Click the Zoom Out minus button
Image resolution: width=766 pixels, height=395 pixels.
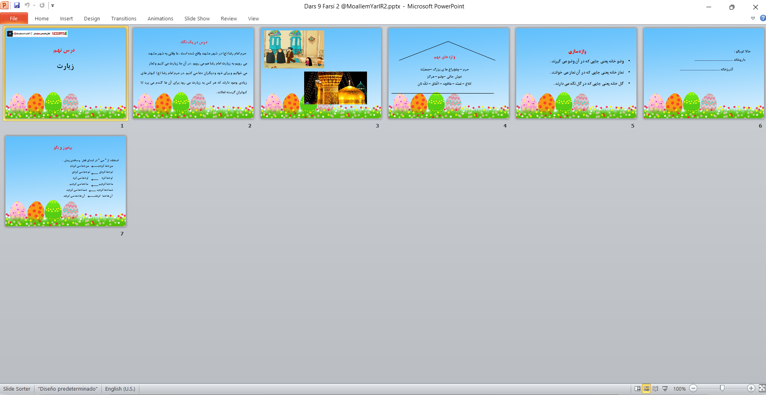click(694, 388)
